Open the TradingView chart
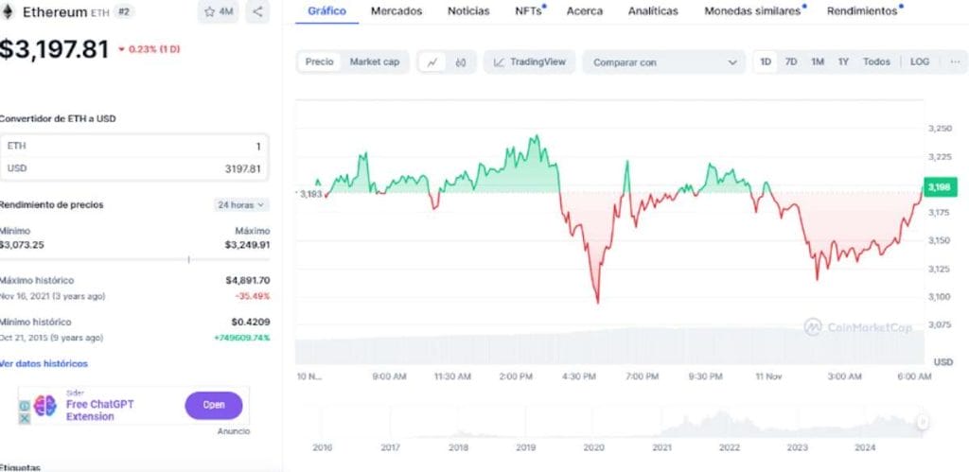This screenshot has height=472, width=969. [530, 61]
